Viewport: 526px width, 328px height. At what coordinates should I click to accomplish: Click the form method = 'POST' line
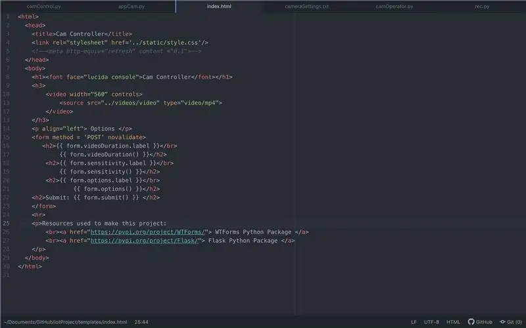point(89,137)
